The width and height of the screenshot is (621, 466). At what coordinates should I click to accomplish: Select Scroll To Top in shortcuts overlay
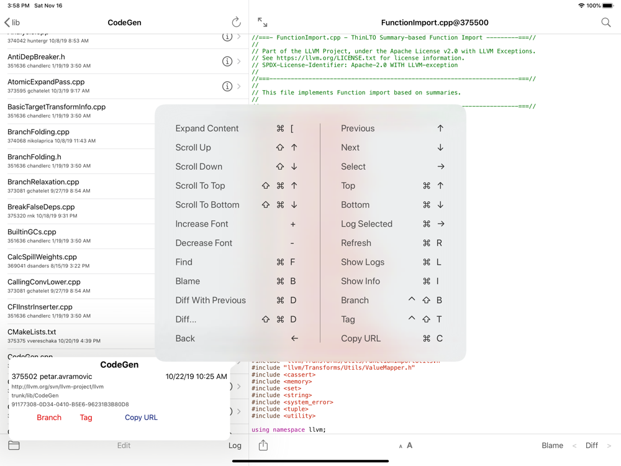(x=236, y=185)
